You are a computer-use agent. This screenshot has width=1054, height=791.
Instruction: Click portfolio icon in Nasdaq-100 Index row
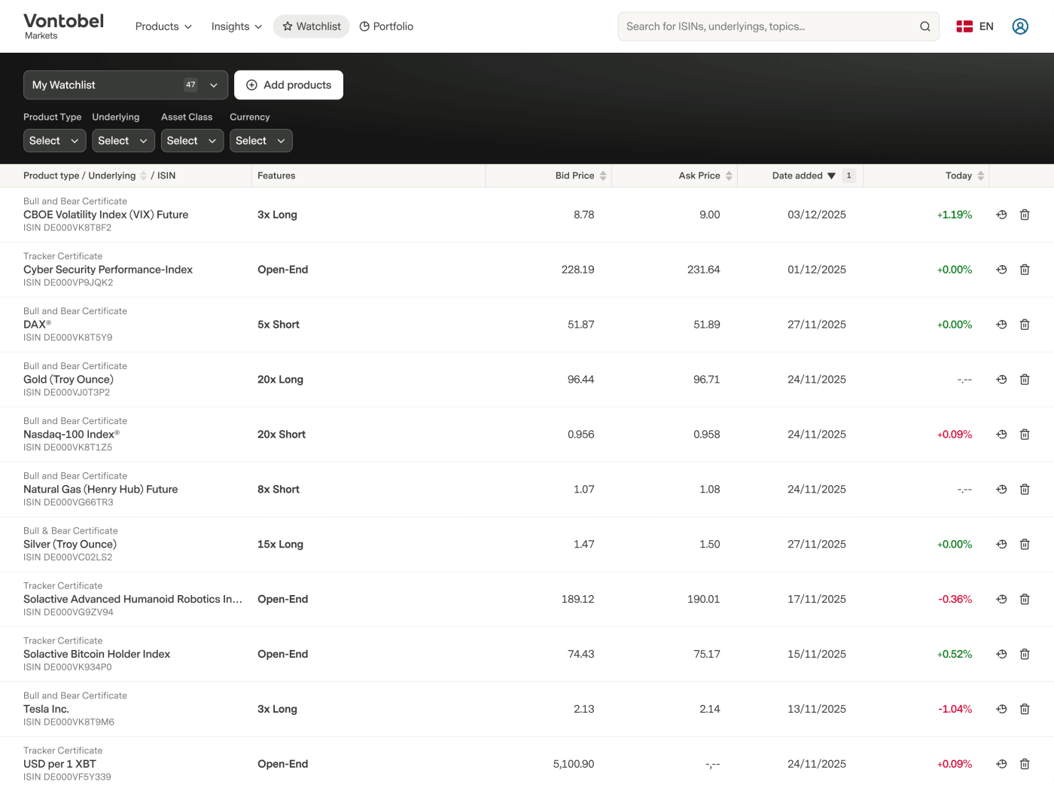click(x=1001, y=435)
